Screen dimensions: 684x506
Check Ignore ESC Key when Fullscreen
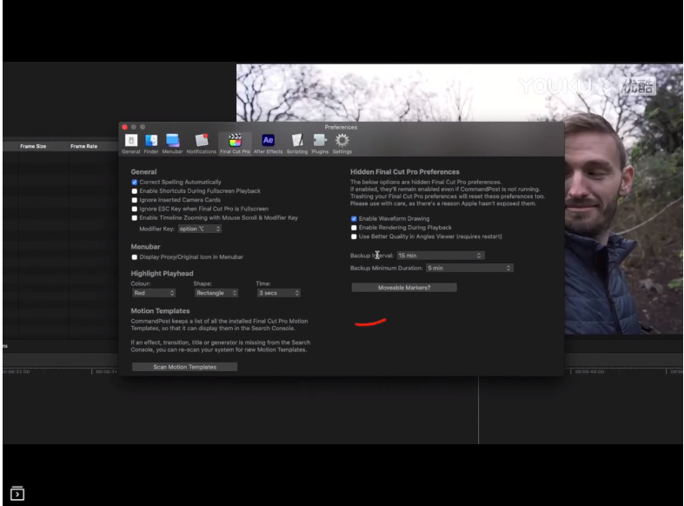pyautogui.click(x=135, y=209)
